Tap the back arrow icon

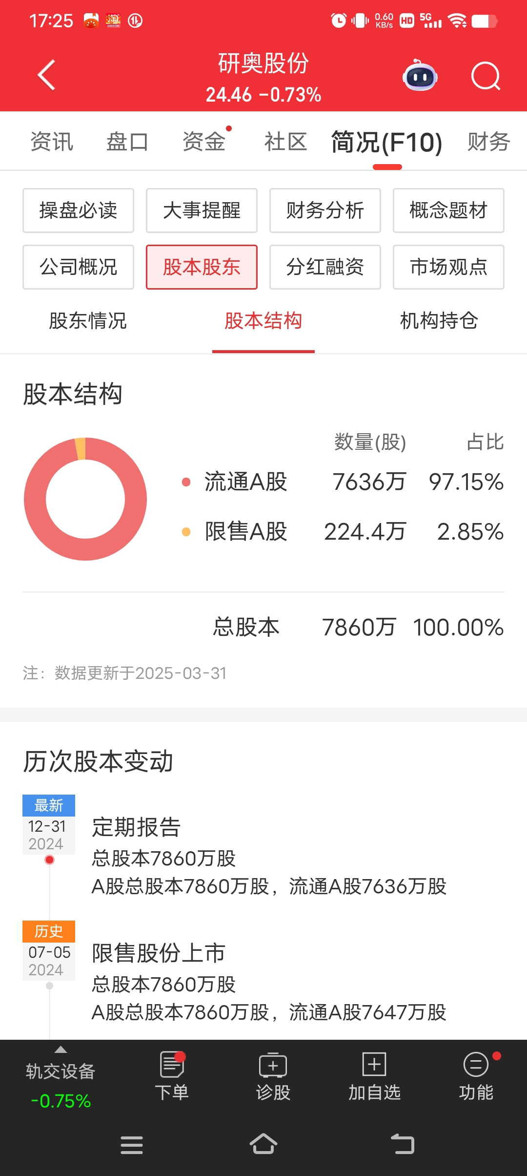pyautogui.click(x=46, y=75)
